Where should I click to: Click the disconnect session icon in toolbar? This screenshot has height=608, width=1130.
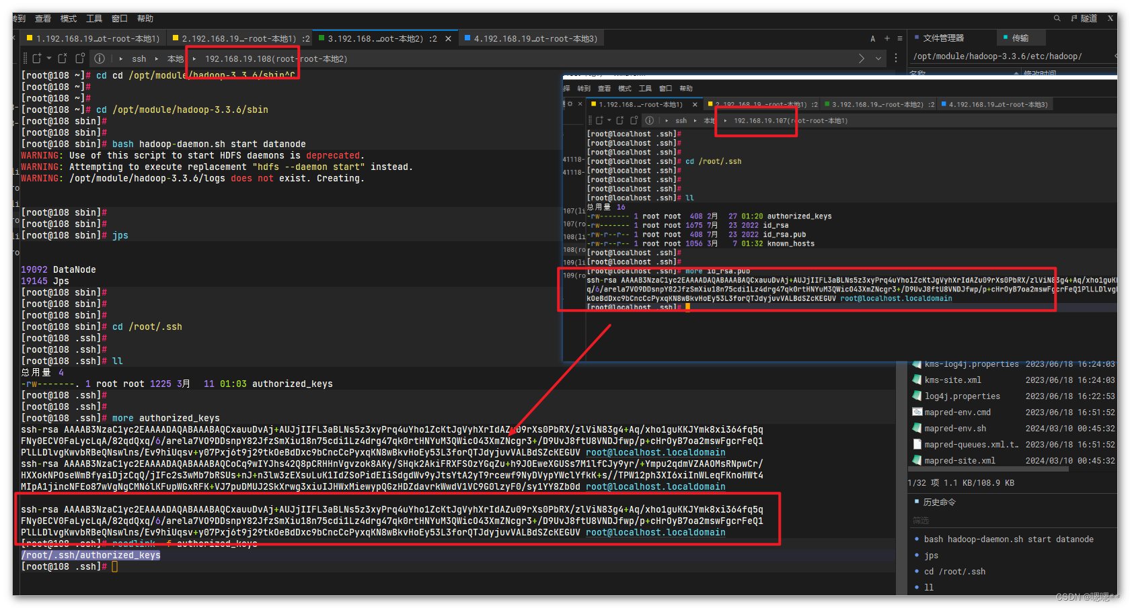(63, 58)
